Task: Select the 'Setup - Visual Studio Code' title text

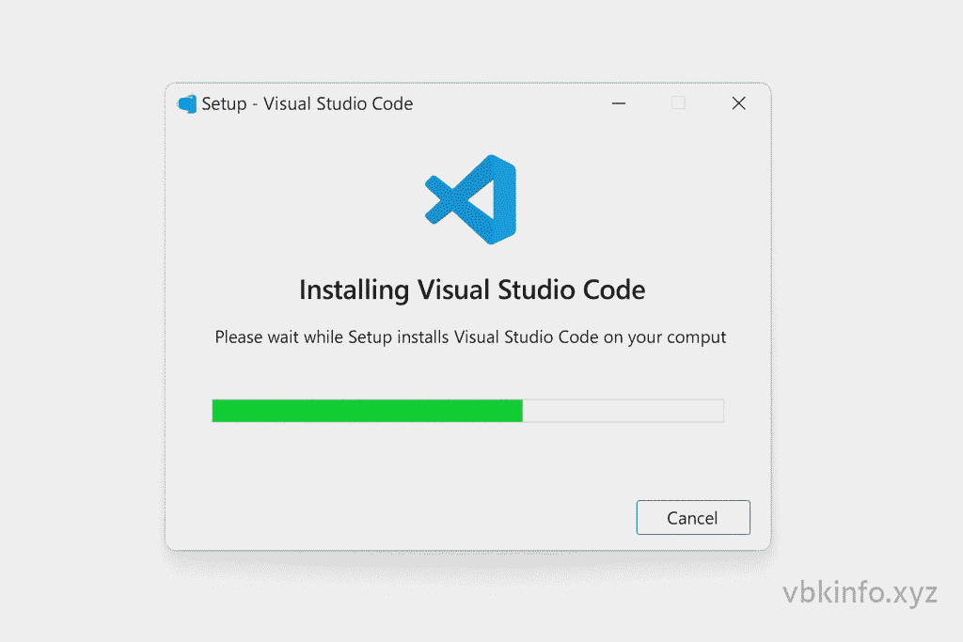Action: 307,103
